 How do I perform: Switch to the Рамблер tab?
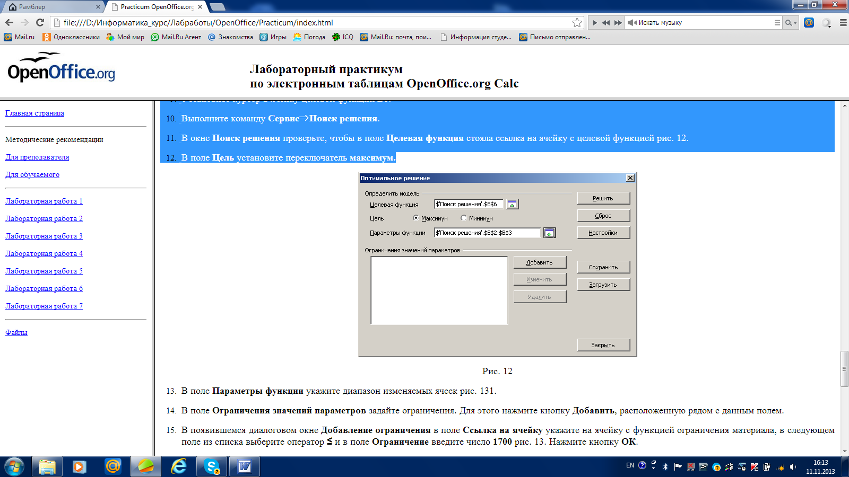pos(52,7)
